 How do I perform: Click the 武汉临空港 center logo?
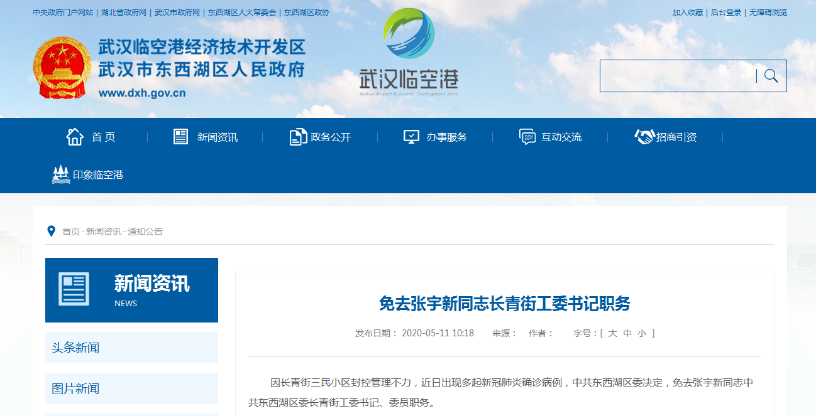(x=409, y=53)
